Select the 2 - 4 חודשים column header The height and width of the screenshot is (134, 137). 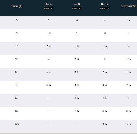click(49, 6)
